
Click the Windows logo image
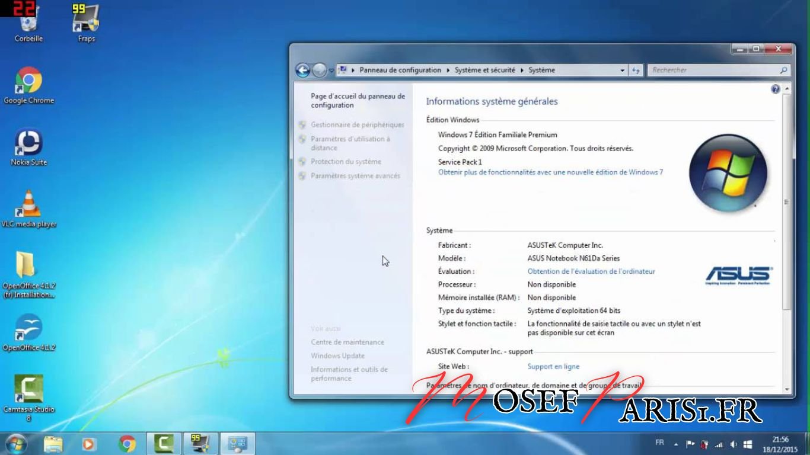(x=728, y=173)
